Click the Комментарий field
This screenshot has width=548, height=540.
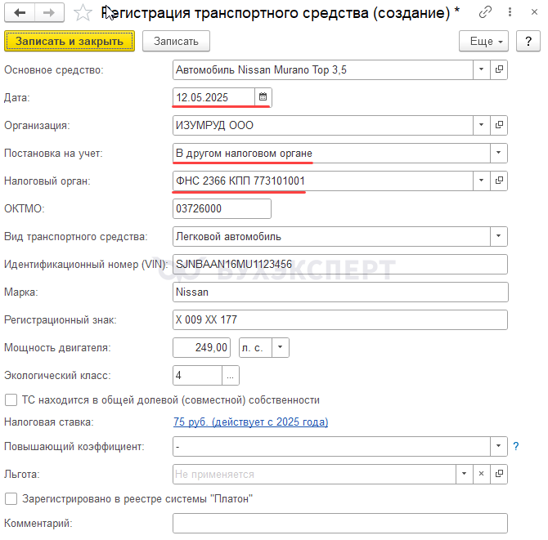coord(340,523)
